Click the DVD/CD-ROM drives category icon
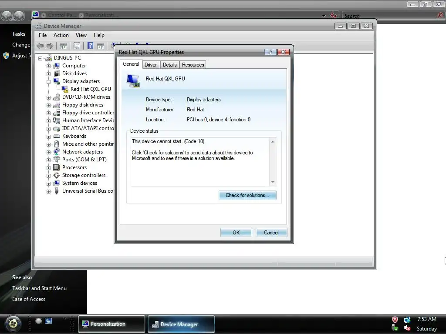This screenshot has width=446, height=334. pos(57,97)
